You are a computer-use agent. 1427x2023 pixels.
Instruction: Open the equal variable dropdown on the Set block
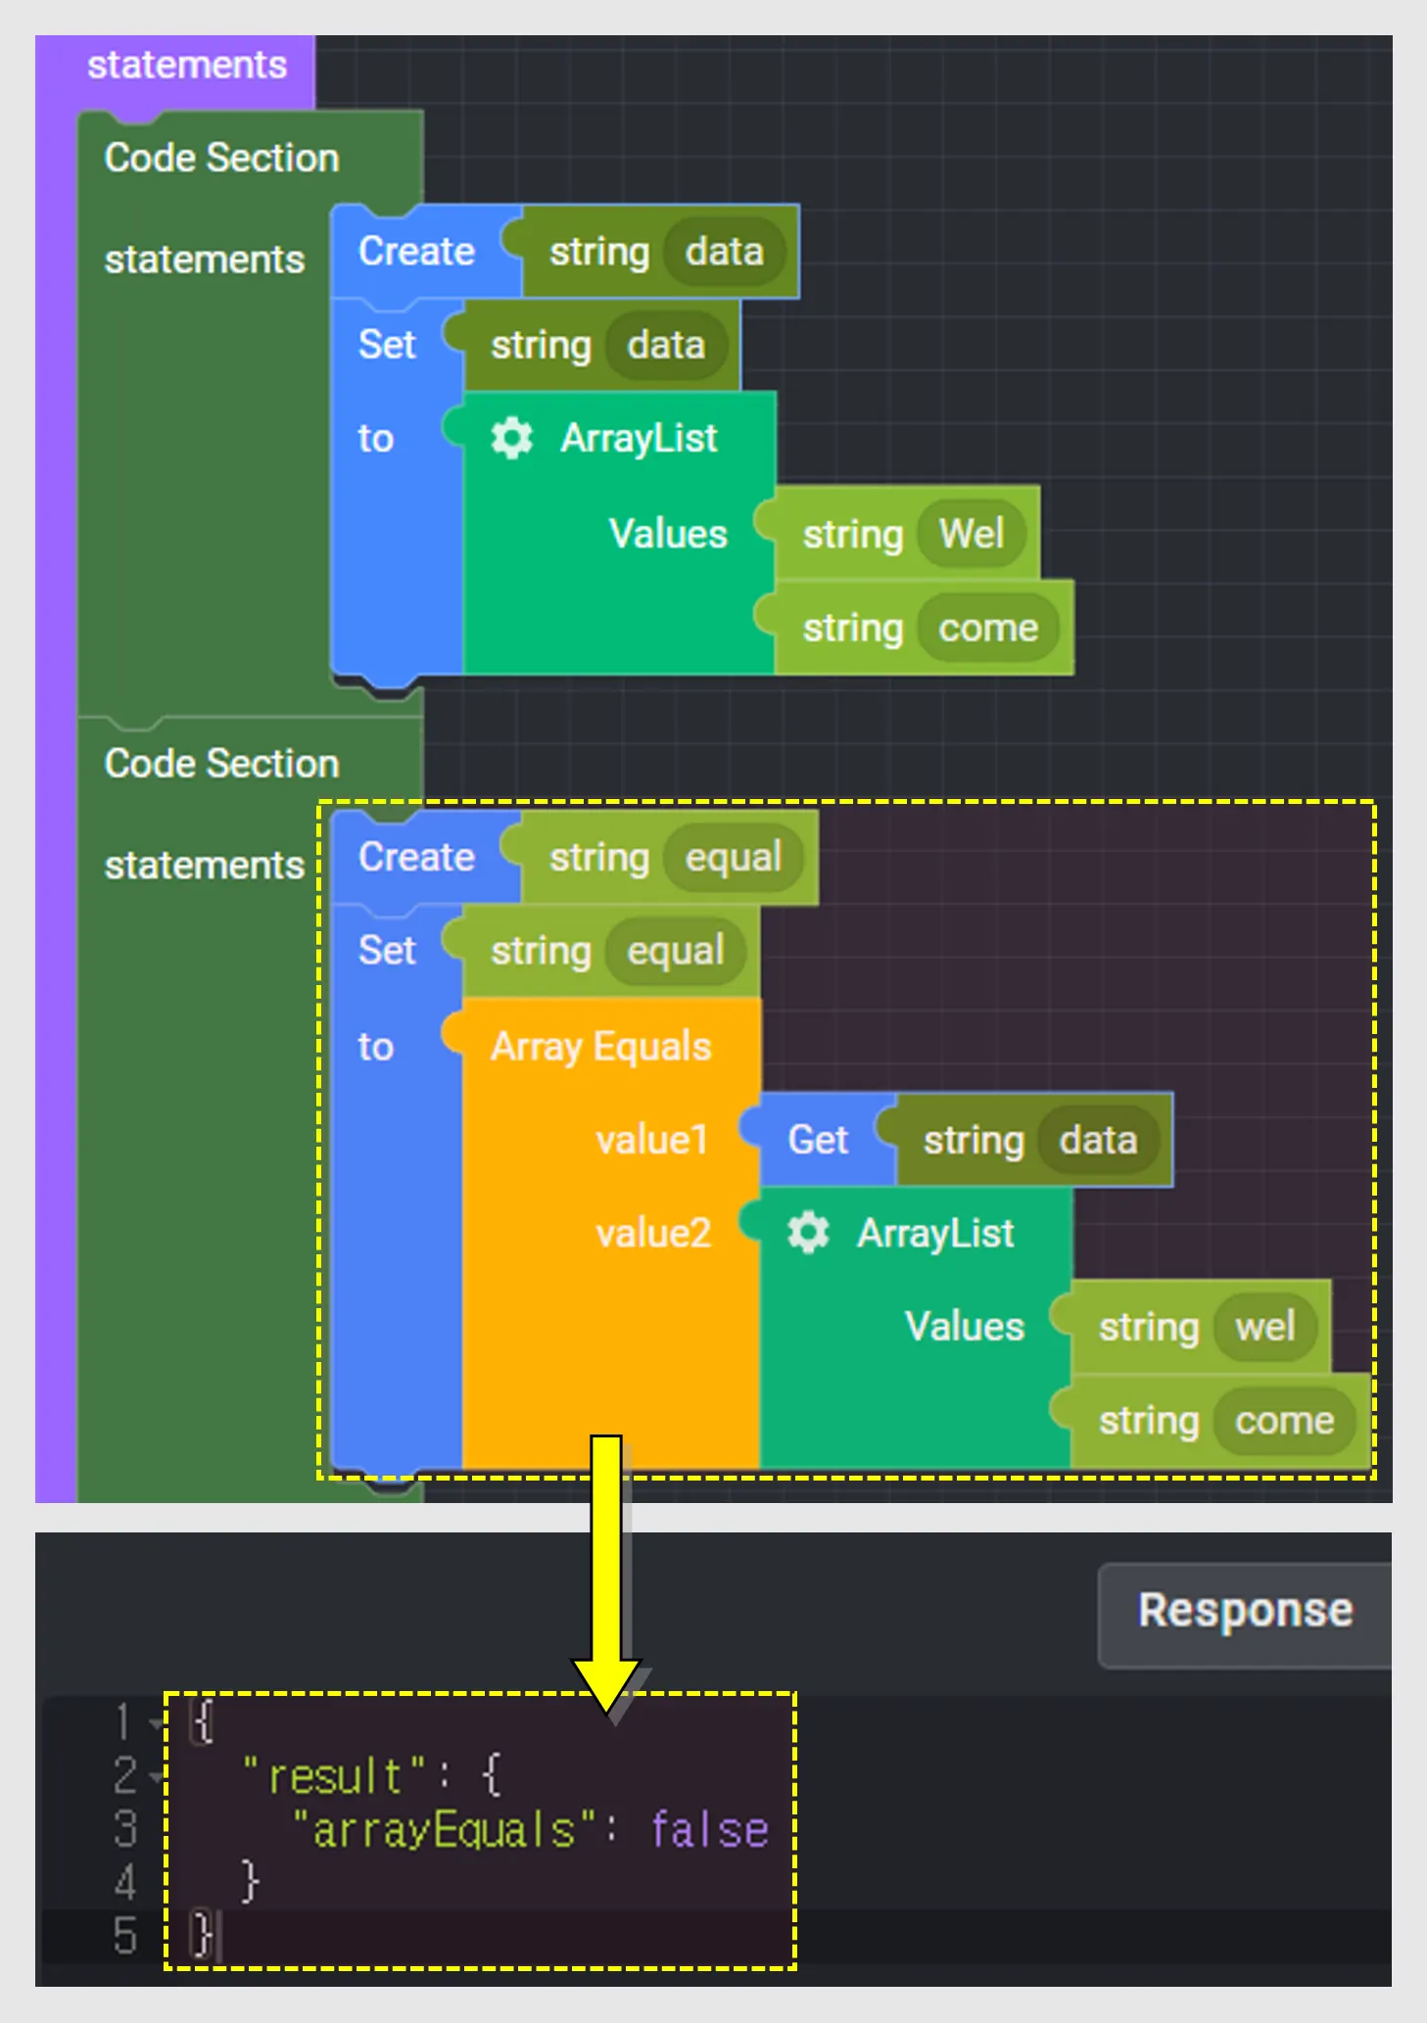pyautogui.click(x=676, y=951)
